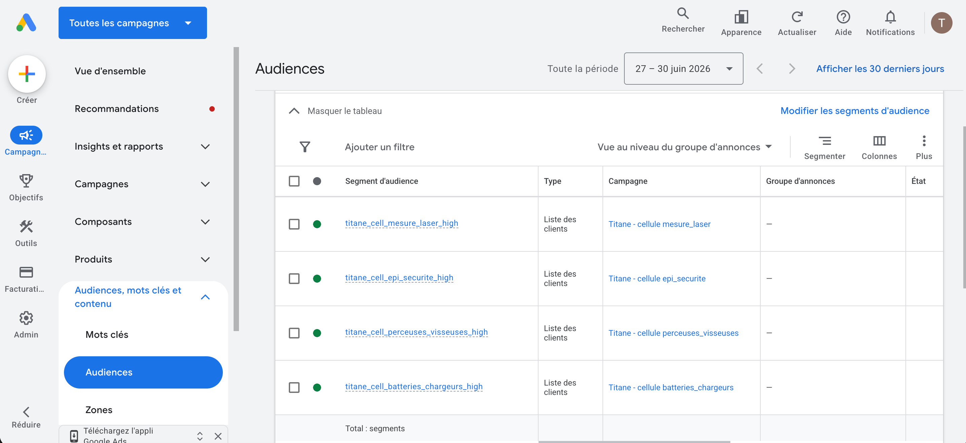Screen dimensions: 966x443
Task: Open campaign Titane - cellule perceuses_visseuses
Action: (673, 333)
